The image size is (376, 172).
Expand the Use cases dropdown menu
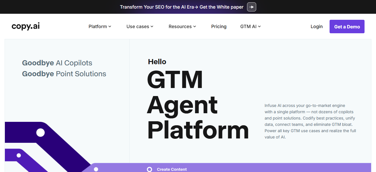tap(140, 26)
